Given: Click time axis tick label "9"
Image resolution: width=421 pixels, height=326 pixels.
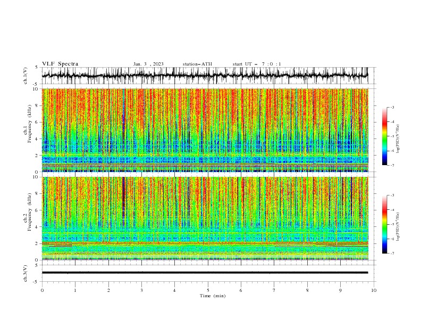Looking at the screenshot, I should pyautogui.click(x=340, y=290).
